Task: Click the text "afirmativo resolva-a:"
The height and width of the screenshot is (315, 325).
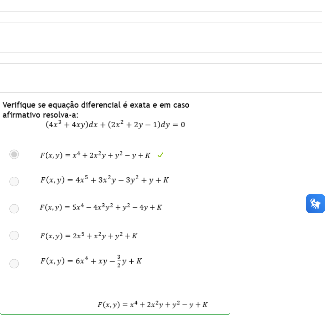Action: tap(43, 114)
